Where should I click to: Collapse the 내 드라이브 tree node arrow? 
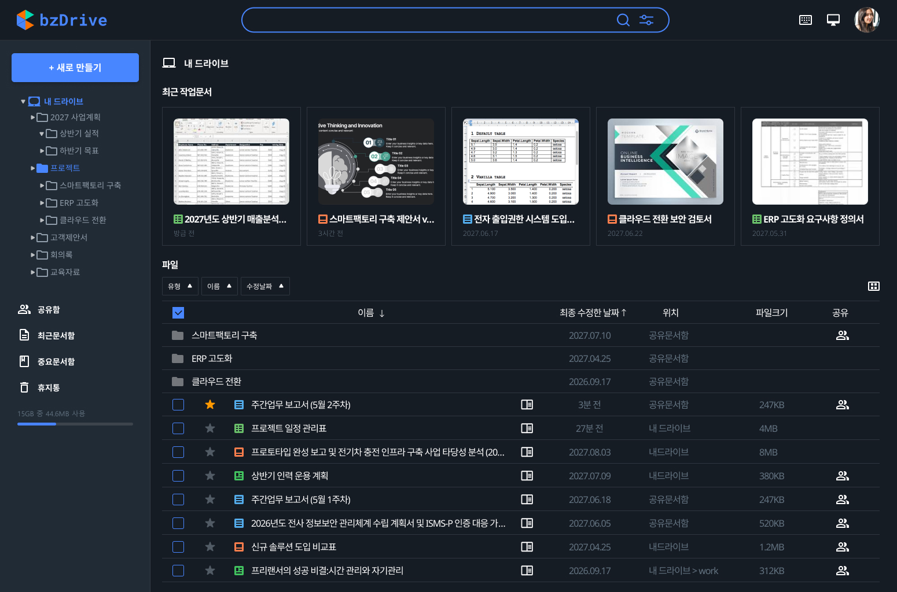23,102
